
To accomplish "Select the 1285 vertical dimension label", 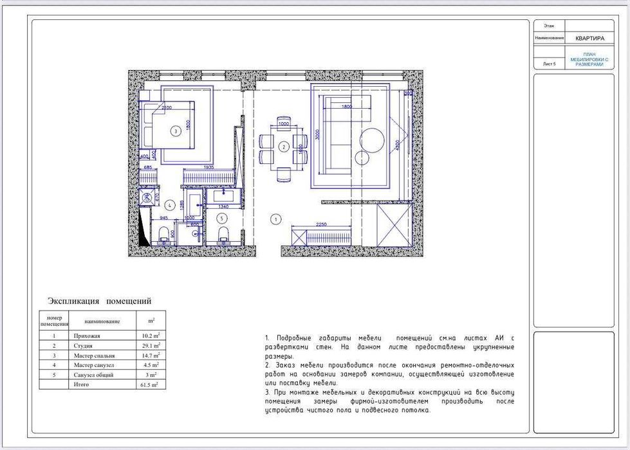I will point(181,205).
